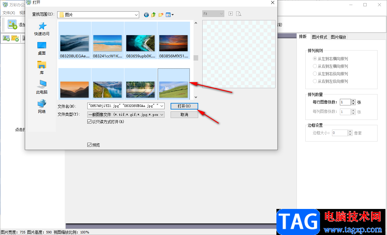Click the preview zoom magnifier icon
The image size is (387, 235).
(239, 14)
